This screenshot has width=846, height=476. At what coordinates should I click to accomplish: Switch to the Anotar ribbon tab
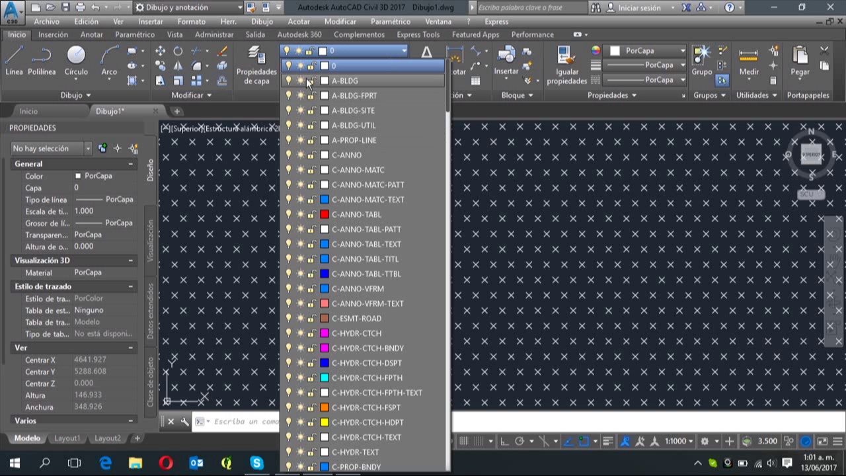click(91, 34)
